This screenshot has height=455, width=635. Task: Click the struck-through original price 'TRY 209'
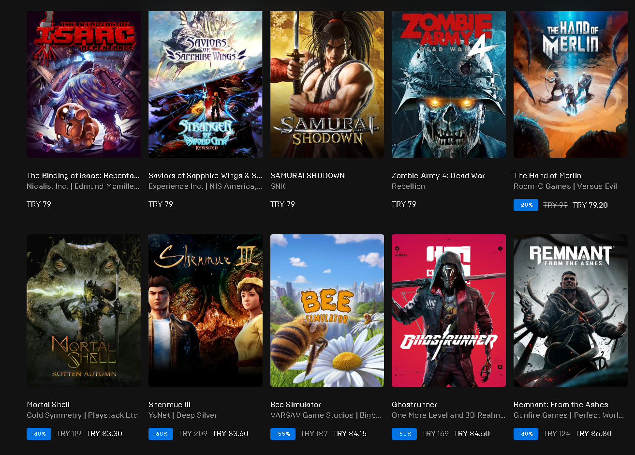(x=192, y=434)
